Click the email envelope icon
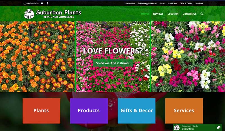This screenshot has width=225, height=131. coord(42,3)
